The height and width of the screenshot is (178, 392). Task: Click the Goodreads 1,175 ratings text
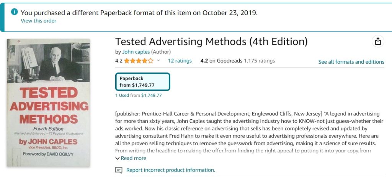(259, 61)
